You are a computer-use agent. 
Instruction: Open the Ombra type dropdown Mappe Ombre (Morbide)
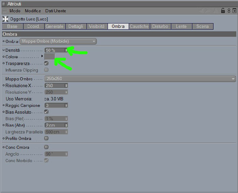click(x=58, y=41)
